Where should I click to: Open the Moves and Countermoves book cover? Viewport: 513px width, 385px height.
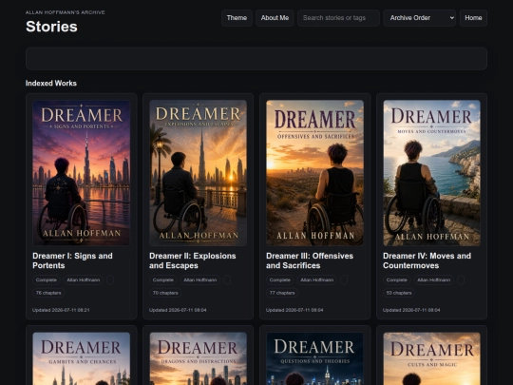(x=431, y=172)
